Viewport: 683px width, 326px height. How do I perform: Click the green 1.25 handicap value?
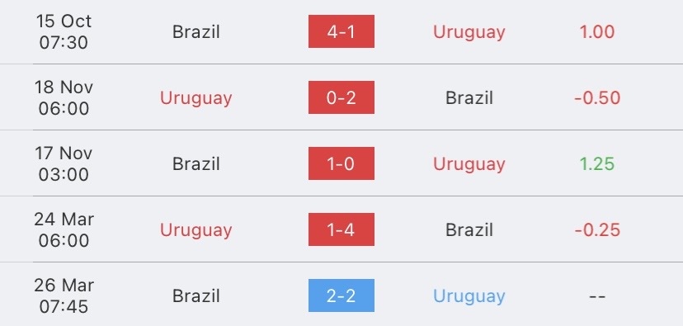[x=597, y=164]
